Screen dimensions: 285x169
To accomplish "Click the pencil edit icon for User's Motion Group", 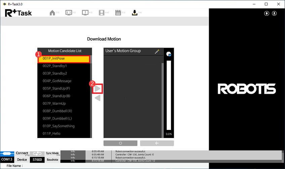I will pos(157,52).
